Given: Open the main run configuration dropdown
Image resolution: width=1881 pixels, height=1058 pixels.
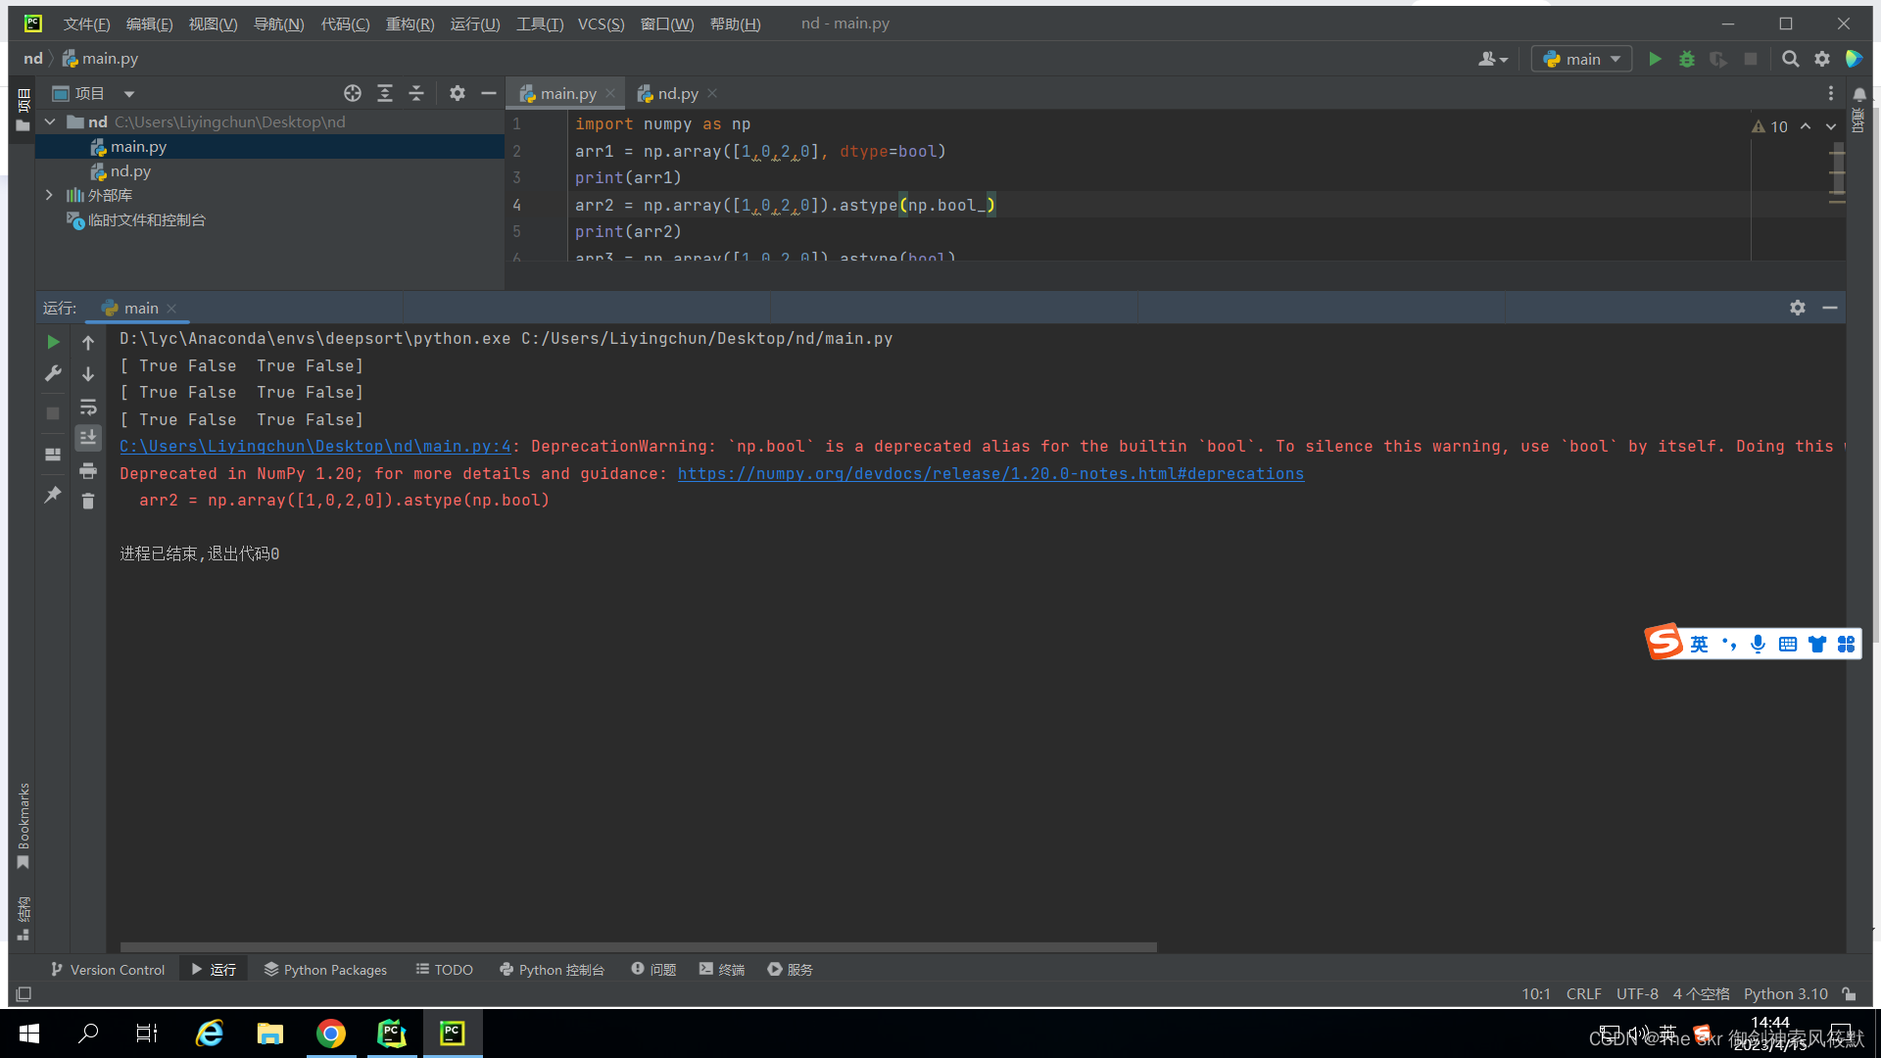Looking at the screenshot, I should tap(1581, 59).
